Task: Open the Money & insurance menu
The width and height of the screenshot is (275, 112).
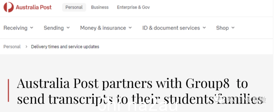Action: [103, 28]
